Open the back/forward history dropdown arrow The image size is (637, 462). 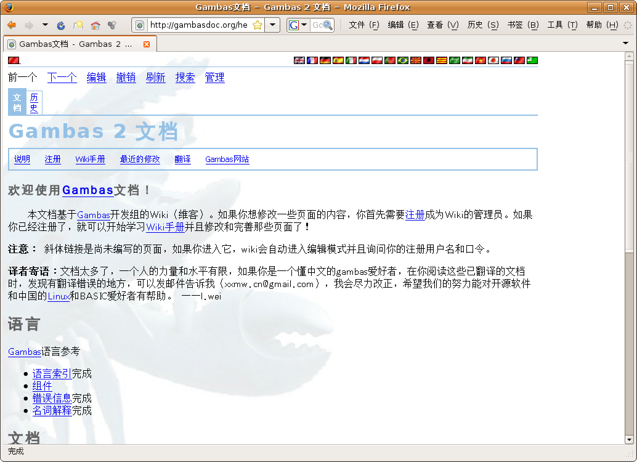click(x=45, y=25)
